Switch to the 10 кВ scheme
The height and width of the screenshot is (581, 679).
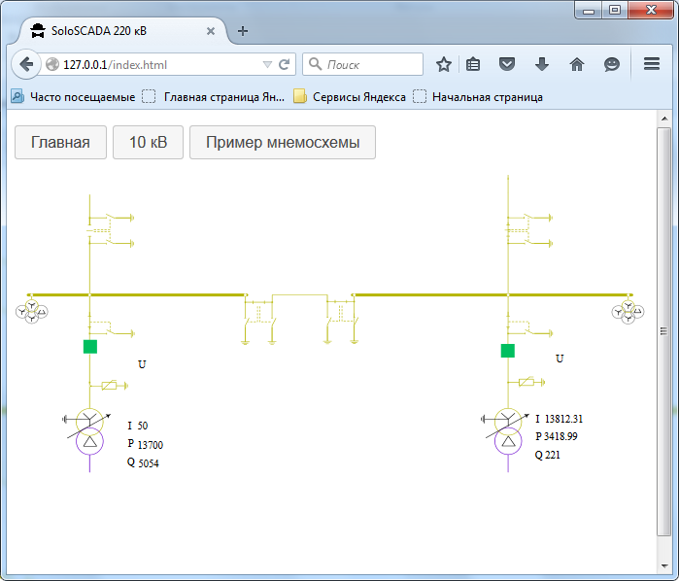click(x=148, y=142)
